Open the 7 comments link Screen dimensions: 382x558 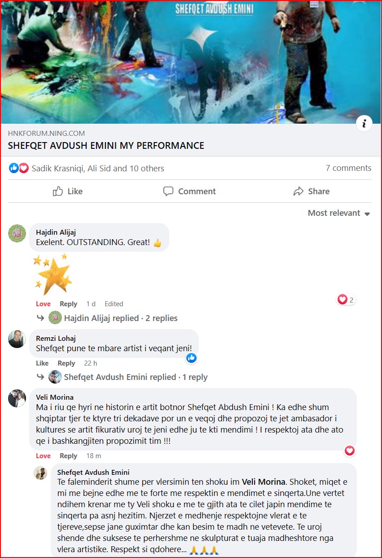pyautogui.click(x=348, y=168)
